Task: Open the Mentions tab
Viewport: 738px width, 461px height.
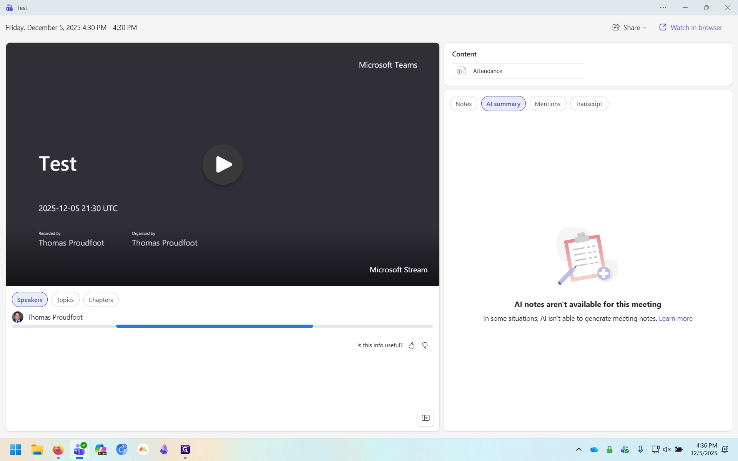Action: (547, 104)
